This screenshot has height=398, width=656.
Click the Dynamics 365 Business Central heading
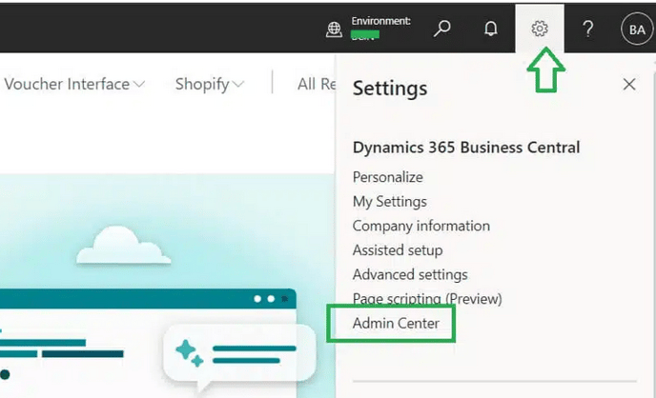point(466,148)
